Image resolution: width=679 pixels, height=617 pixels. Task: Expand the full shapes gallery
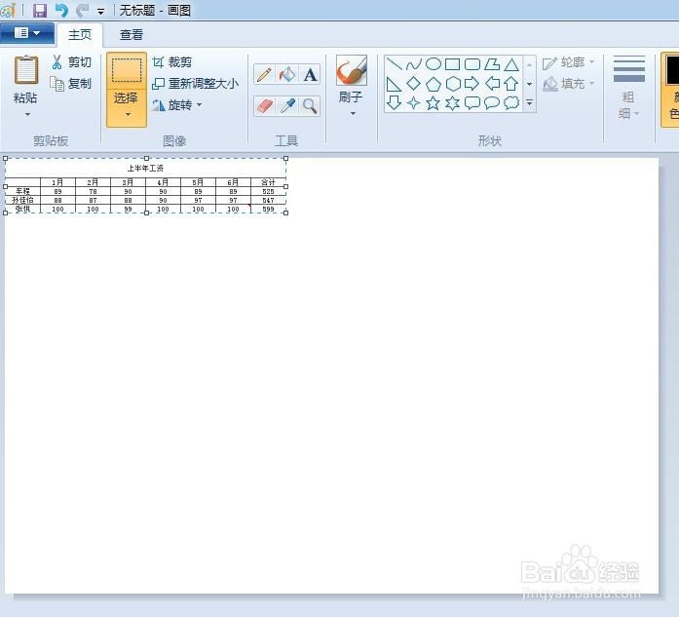(529, 102)
